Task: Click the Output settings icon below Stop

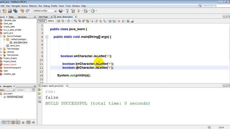Action: pos(40,102)
